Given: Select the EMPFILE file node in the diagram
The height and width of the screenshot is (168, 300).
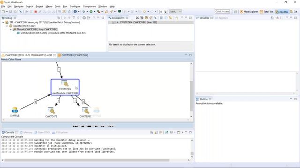Looking at the screenshot, I should click(15, 112).
